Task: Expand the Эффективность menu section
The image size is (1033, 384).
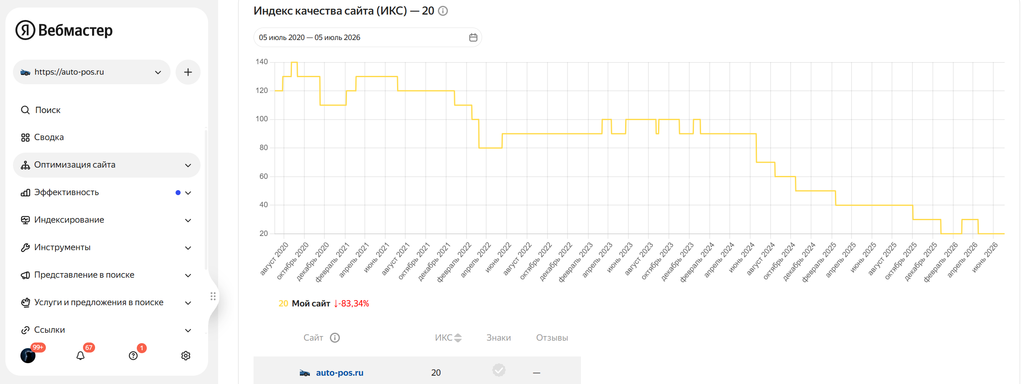Action: tap(107, 193)
